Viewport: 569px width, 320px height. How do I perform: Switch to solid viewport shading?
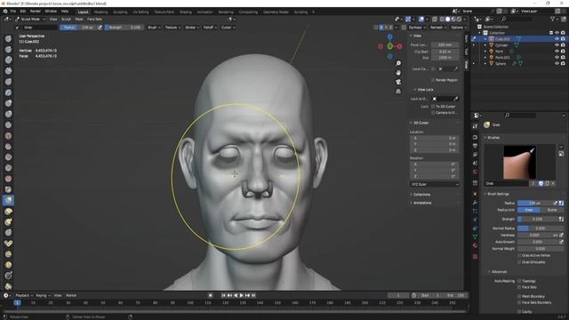click(447, 19)
